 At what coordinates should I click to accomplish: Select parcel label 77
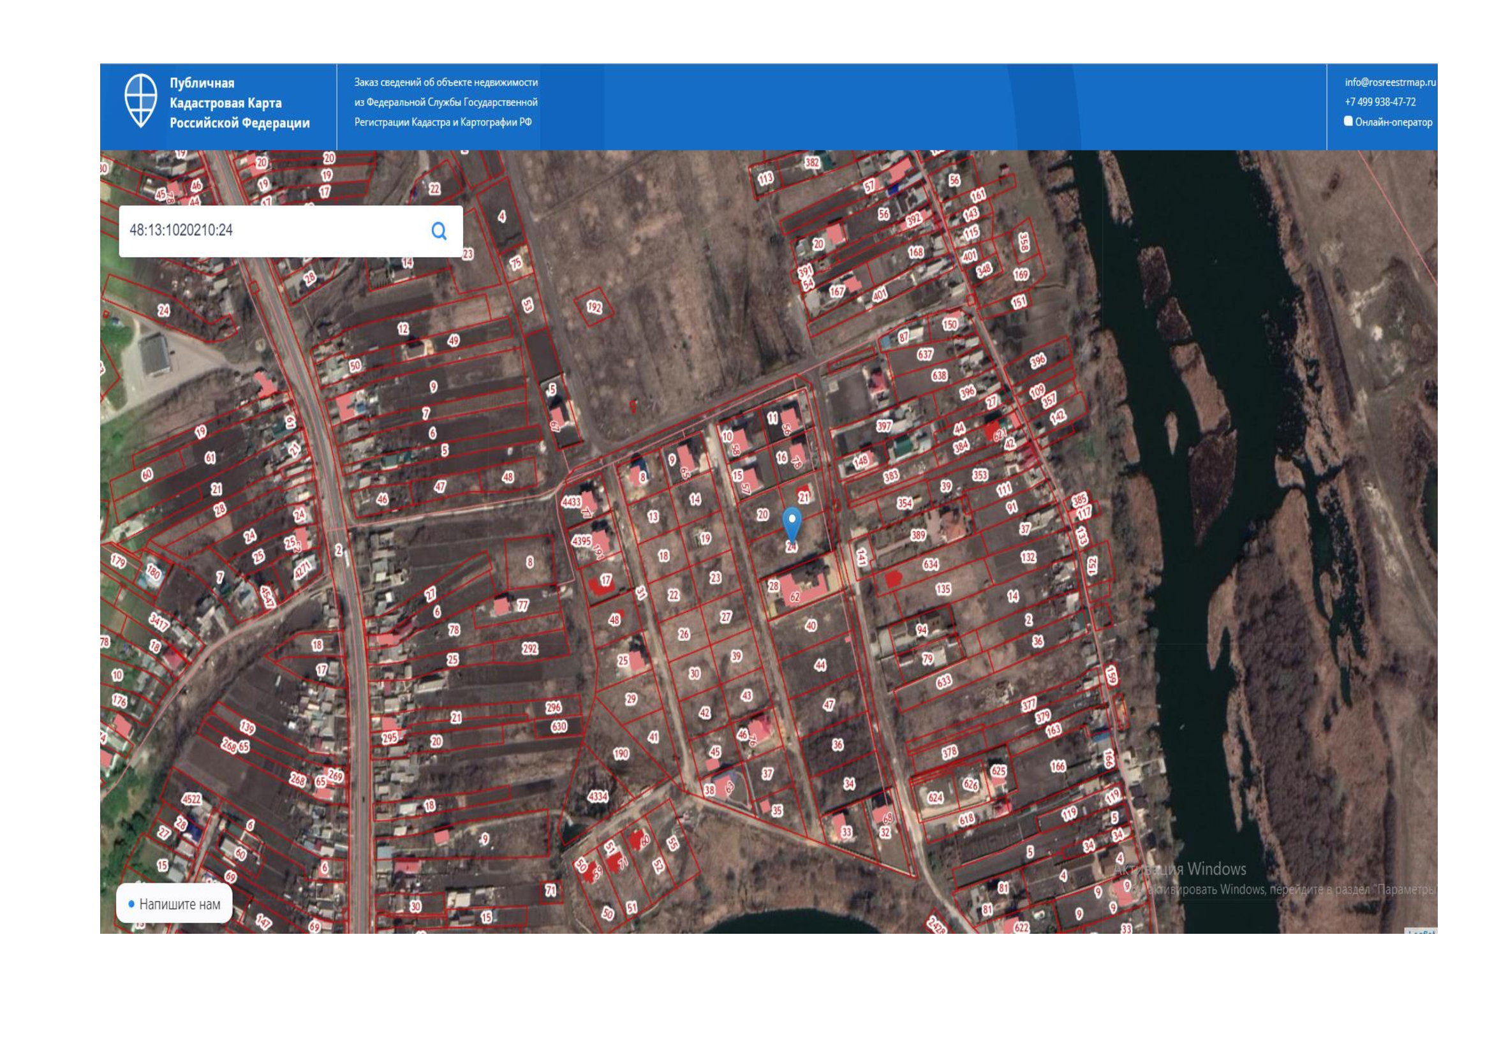(x=522, y=605)
